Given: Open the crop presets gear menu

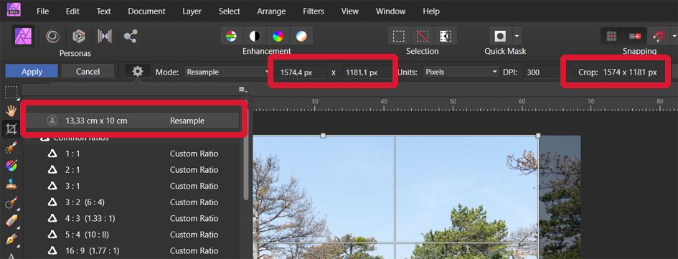Looking at the screenshot, I should point(138,71).
